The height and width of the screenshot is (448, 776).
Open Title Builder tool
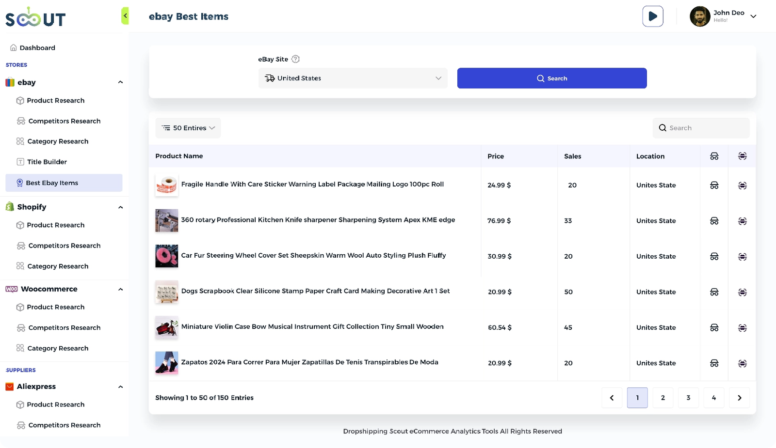(42, 162)
